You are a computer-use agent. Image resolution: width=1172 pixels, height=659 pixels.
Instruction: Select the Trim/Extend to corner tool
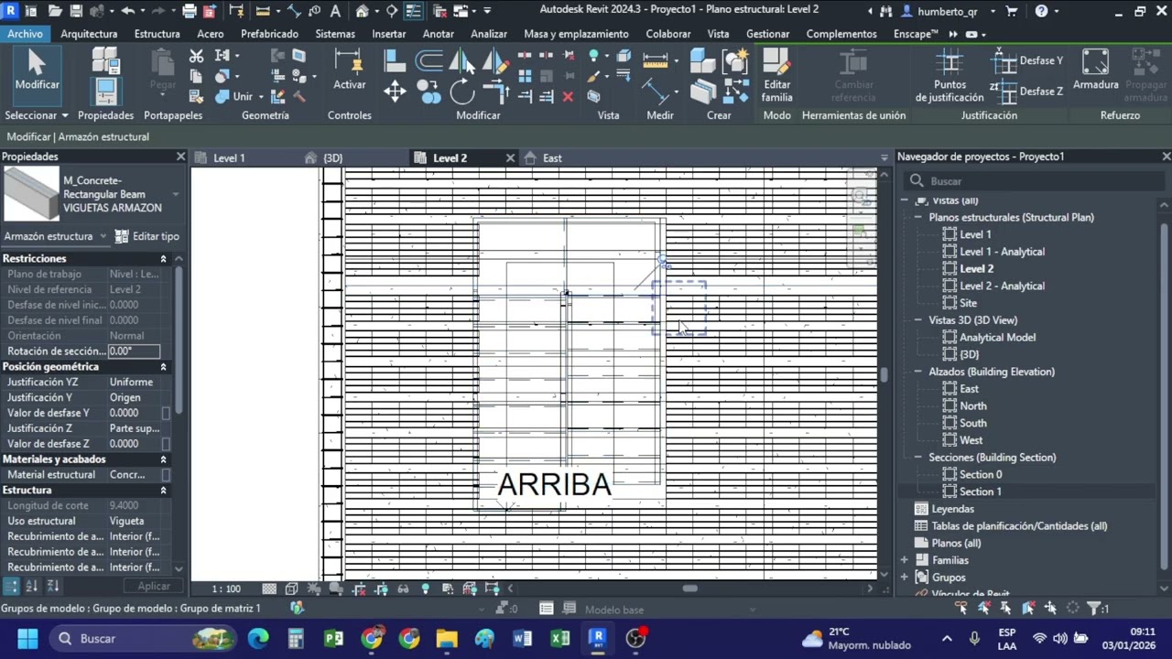pos(495,91)
